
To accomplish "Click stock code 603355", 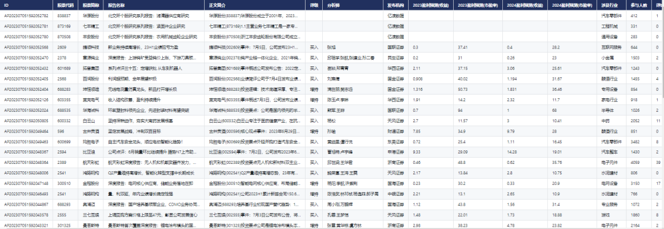I will [x=63, y=100].
